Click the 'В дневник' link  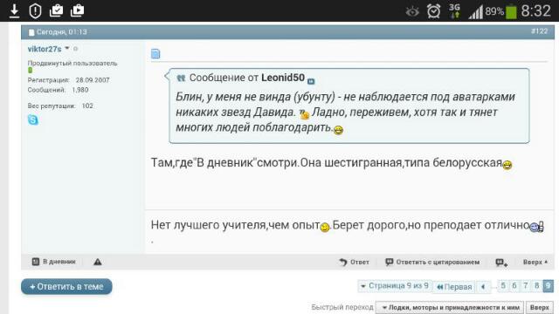coord(54,262)
